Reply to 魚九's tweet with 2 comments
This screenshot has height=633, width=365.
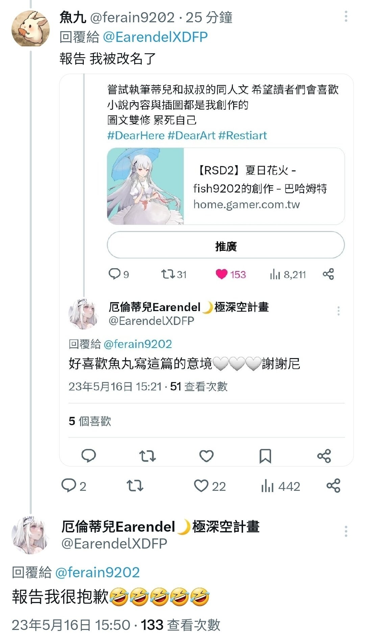74,486
